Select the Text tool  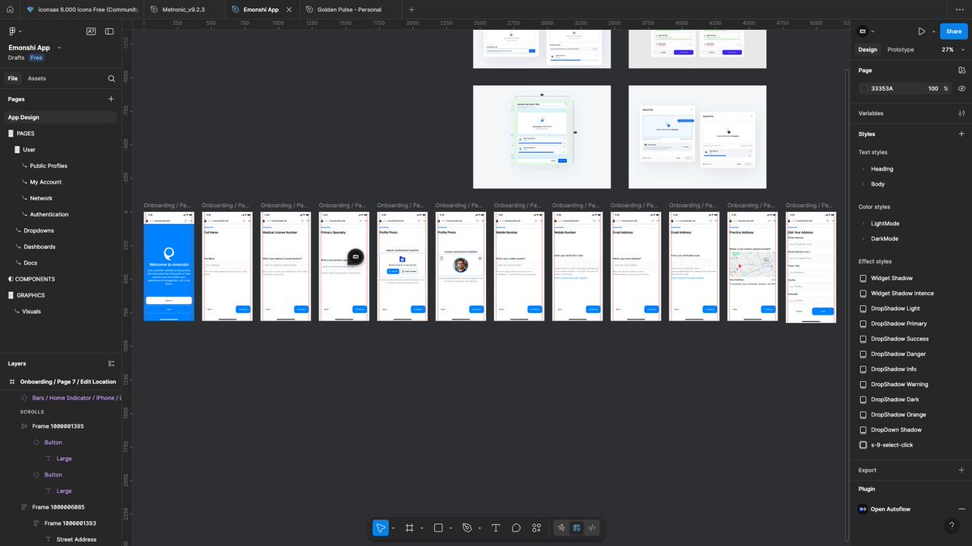coord(496,528)
